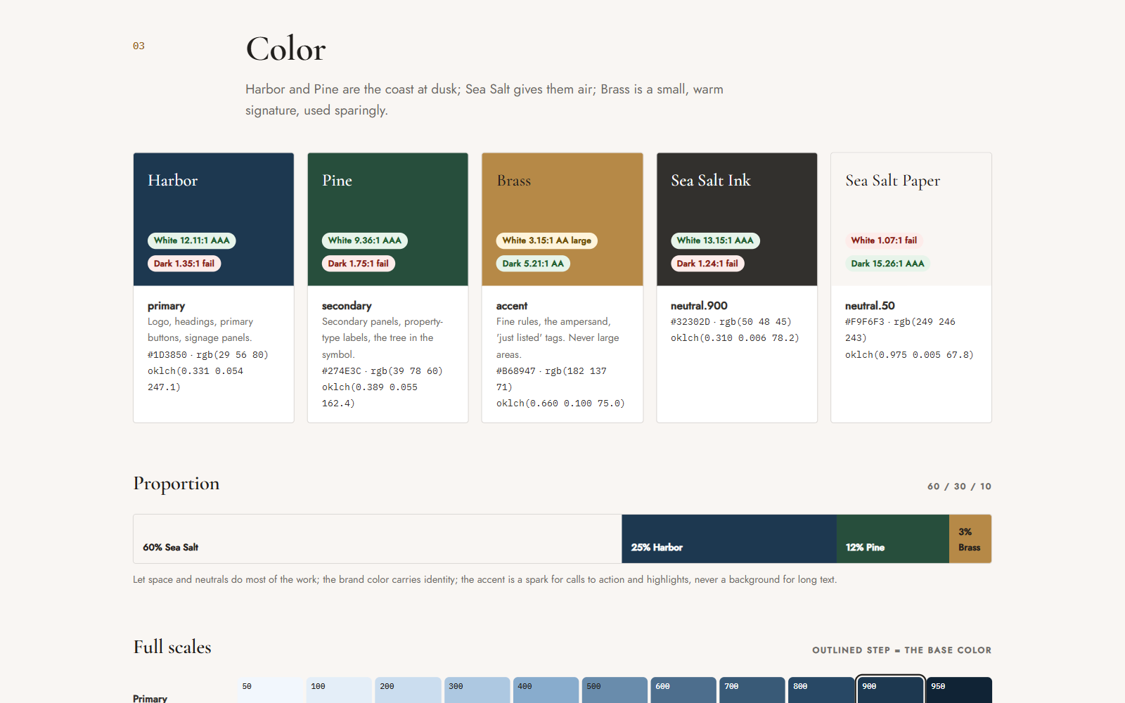This screenshot has height=703, width=1125.
Task: Select the Brass color swatch
Action: pos(562,288)
